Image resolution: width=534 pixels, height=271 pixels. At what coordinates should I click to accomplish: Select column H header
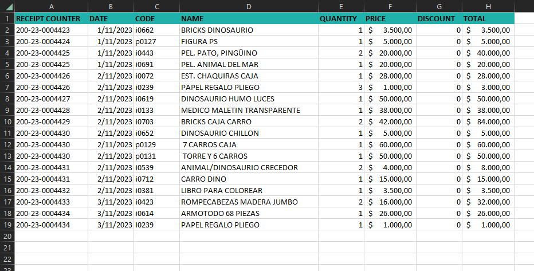(x=488, y=6)
